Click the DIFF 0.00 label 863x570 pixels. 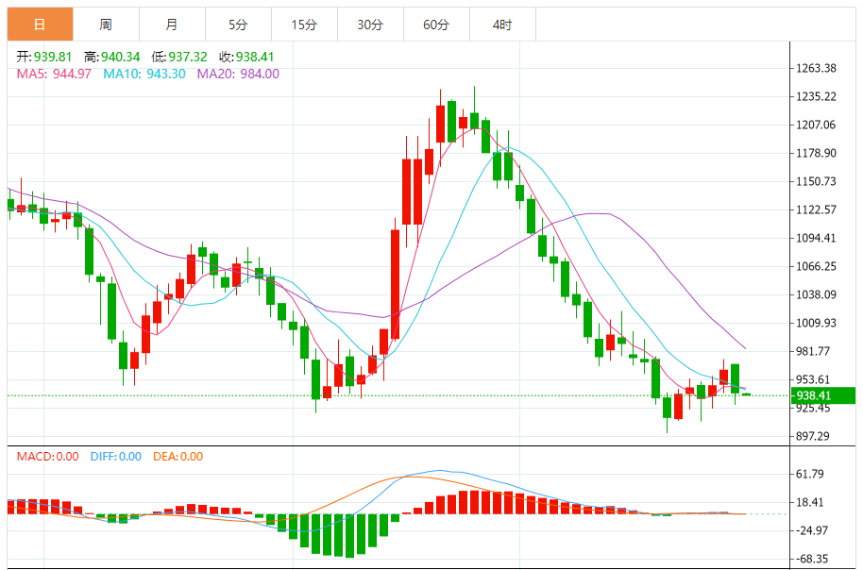pos(116,457)
